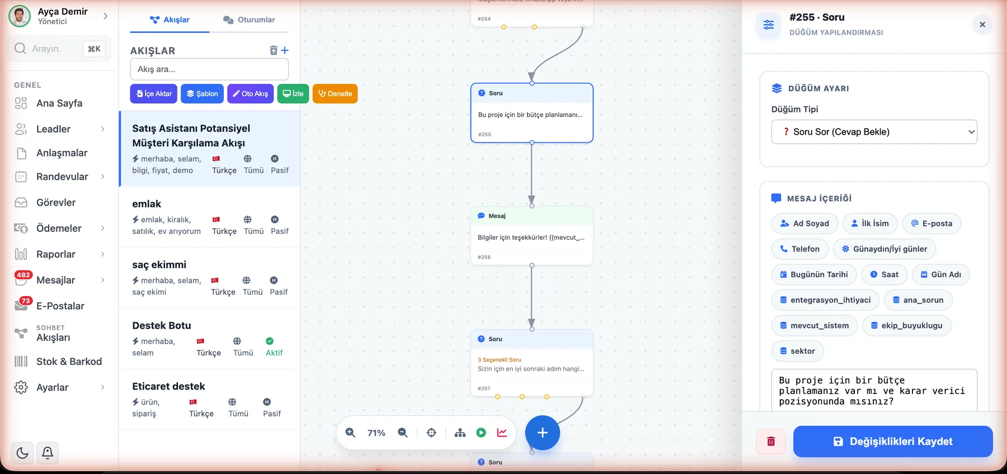Zoom in on the flow canvas

[350, 433]
